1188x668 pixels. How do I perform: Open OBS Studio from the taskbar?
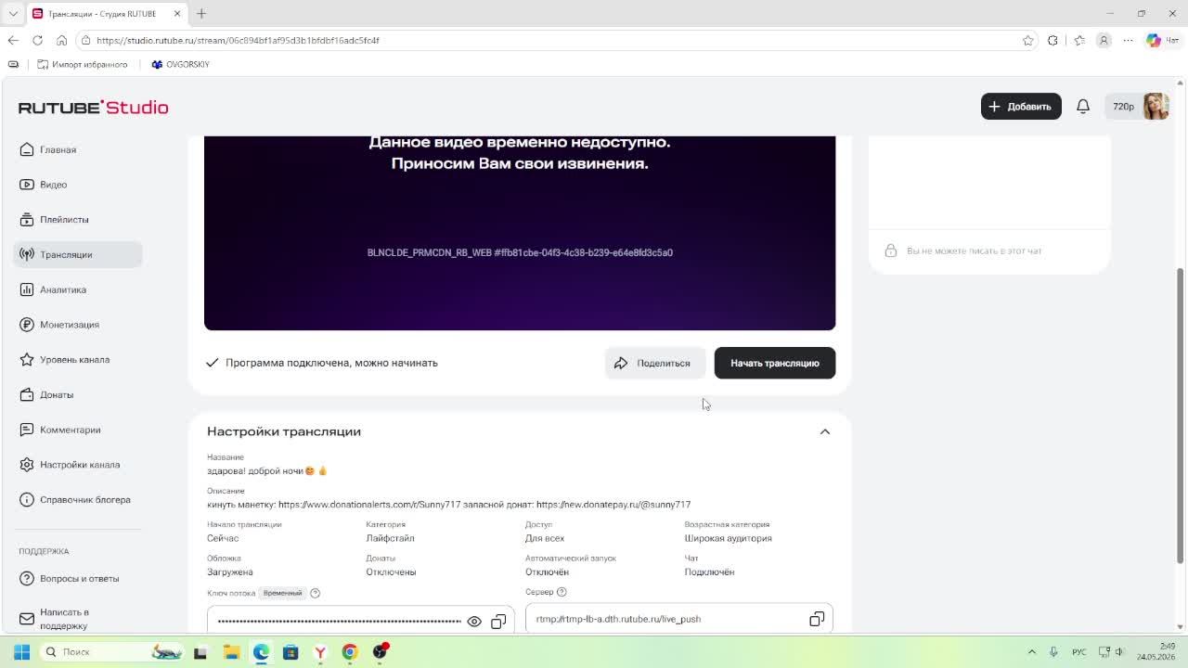tap(380, 652)
